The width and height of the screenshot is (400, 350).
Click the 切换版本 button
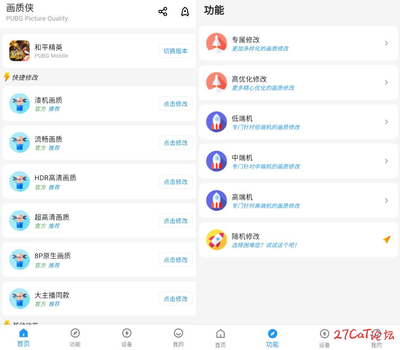tap(176, 51)
